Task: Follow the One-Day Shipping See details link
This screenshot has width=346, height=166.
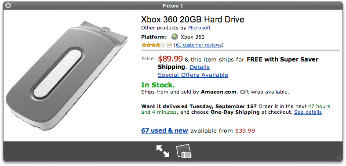Action: [308, 112]
